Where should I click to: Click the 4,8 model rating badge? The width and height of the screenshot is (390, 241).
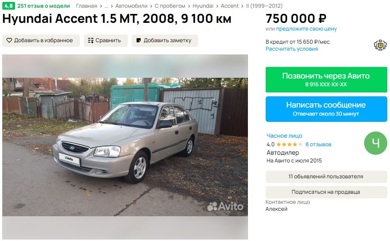coord(9,6)
